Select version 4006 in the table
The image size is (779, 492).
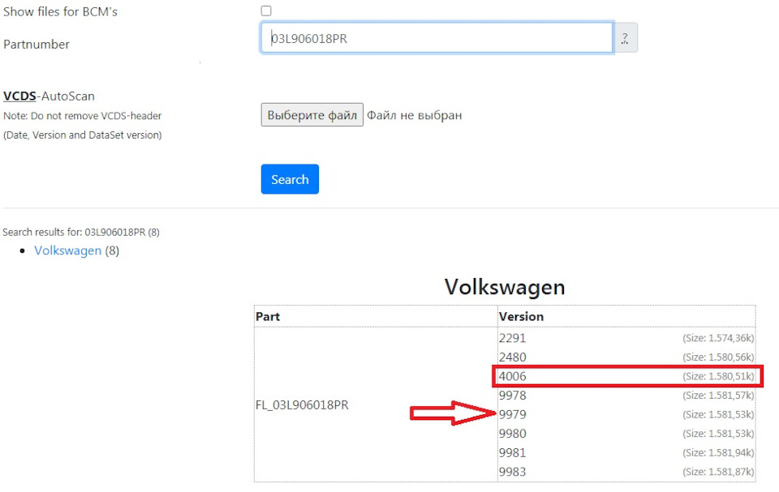[512, 376]
